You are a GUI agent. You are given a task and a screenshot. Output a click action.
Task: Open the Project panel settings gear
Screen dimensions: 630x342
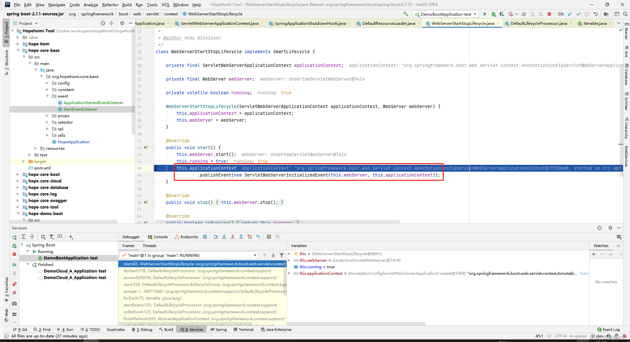[x=122, y=23]
